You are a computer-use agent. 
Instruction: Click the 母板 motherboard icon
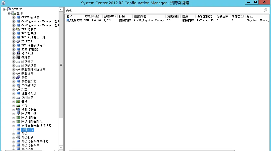coord(18,102)
